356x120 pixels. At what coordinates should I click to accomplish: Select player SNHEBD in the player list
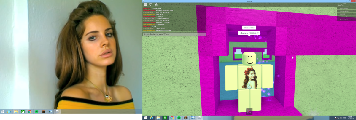pos(347,14)
